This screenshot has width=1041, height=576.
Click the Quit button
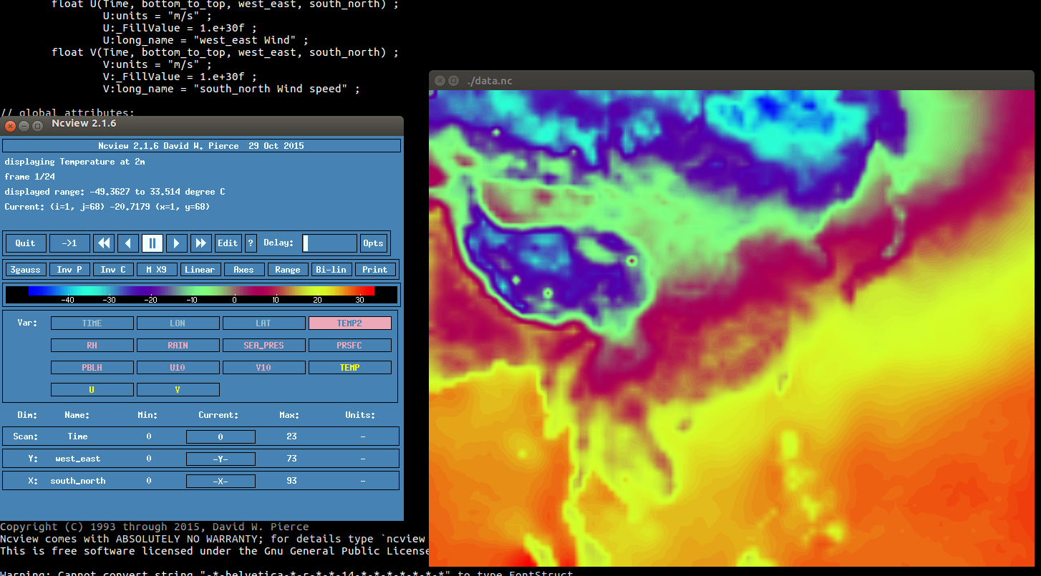tap(26, 243)
